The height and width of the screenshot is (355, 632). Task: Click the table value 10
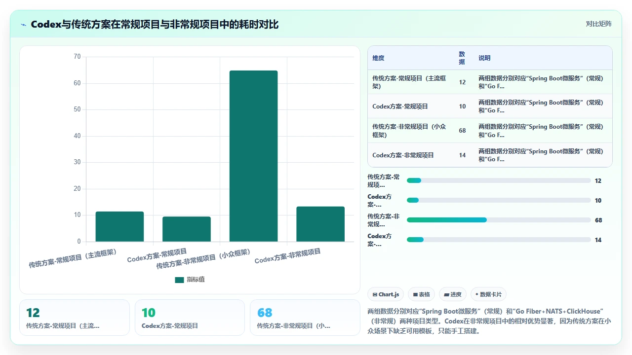462,106
